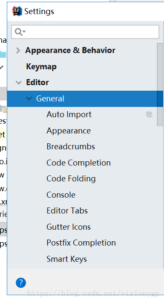Choose Editor Tabs settings
This screenshot has width=164, height=302.
67,211
